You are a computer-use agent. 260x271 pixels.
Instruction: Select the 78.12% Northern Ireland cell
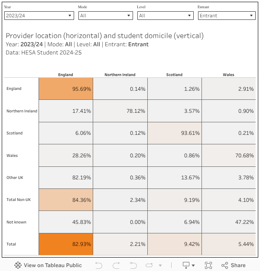(x=120, y=111)
